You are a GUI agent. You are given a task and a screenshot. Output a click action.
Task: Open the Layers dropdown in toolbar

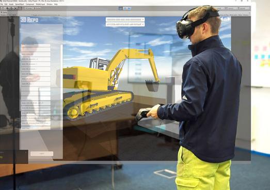coord(232,8)
